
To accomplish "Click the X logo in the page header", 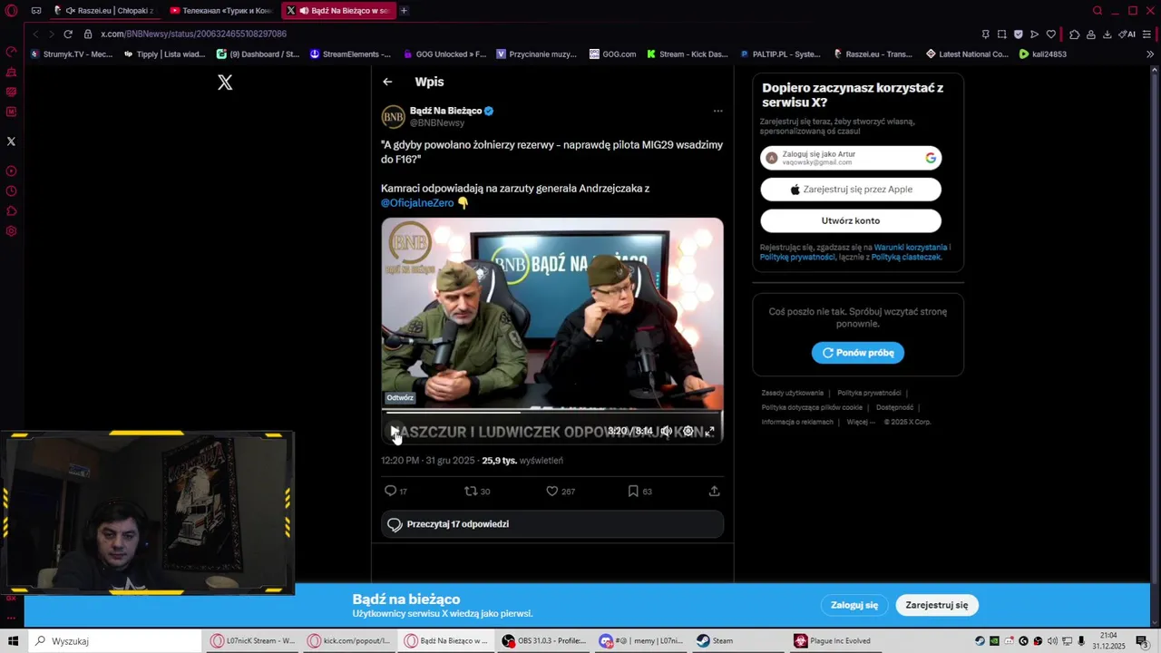I will click(x=225, y=83).
